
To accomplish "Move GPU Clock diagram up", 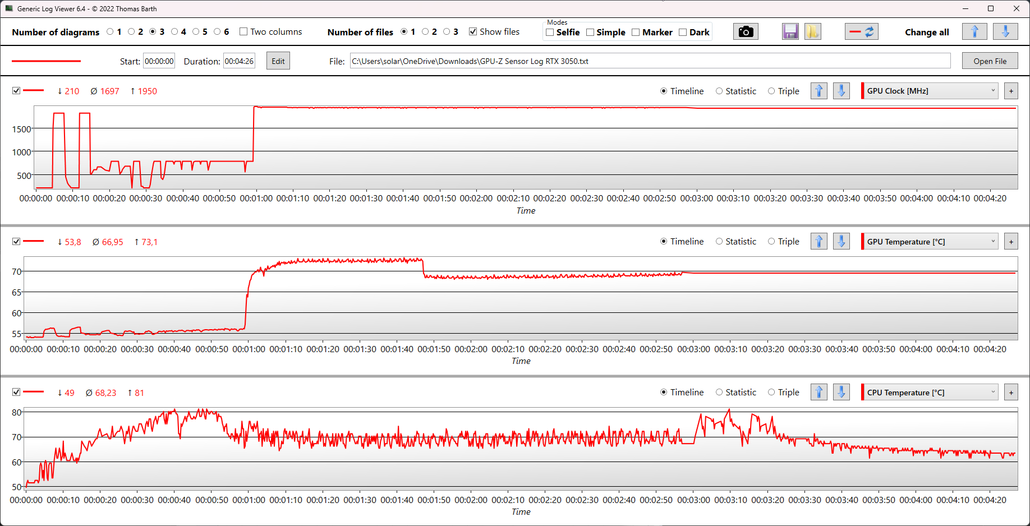I will click(x=819, y=91).
